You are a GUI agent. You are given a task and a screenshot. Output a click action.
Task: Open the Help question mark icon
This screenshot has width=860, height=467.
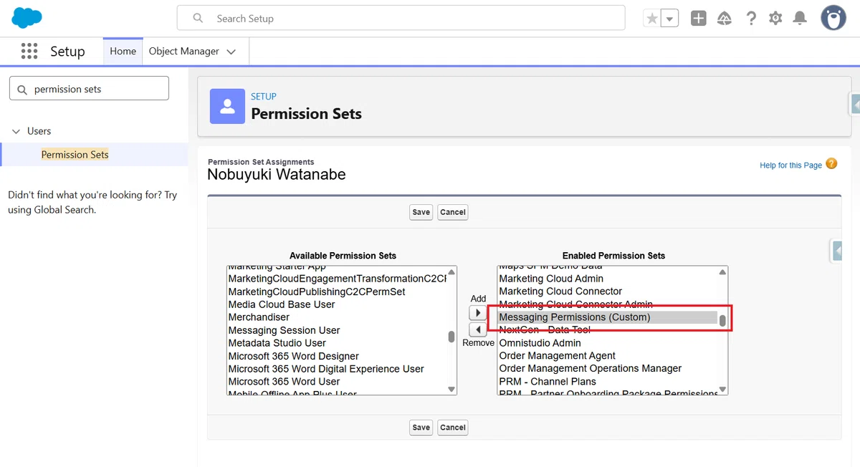750,19
